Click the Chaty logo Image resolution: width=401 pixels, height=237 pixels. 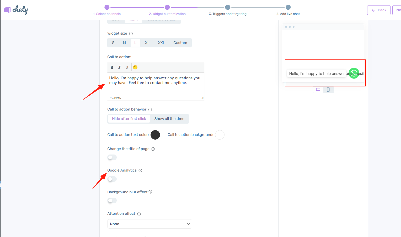pos(16,10)
